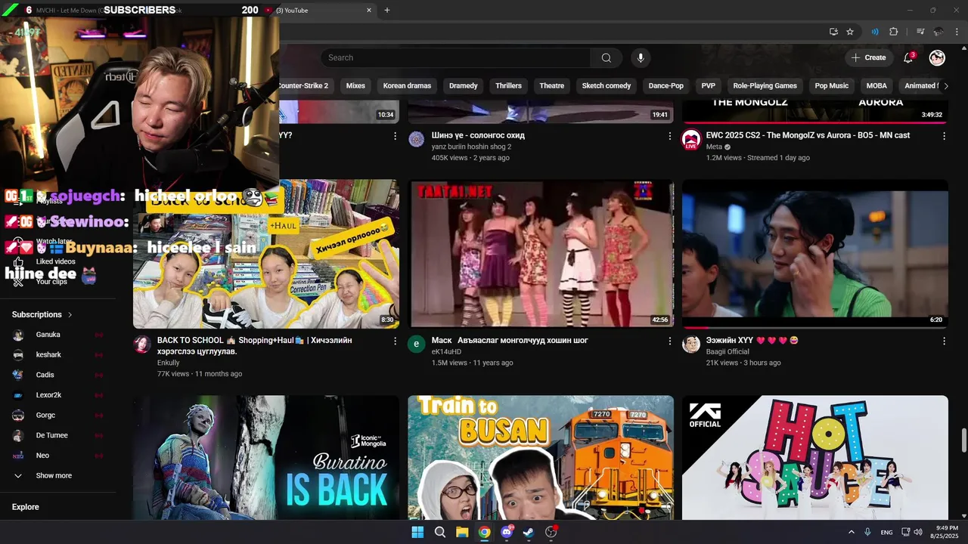968x544 pixels.
Task: Open Windows taskbar search
Action: 439,532
